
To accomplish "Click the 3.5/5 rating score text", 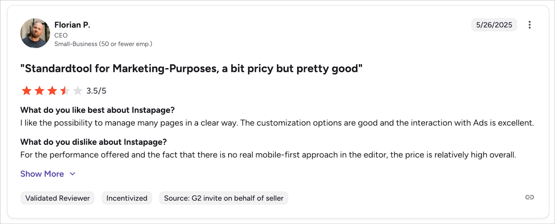I will [x=96, y=91].
